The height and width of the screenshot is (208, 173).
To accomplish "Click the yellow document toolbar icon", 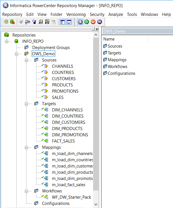I will [x=41, y=22].
